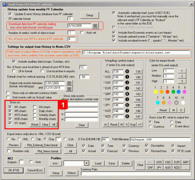Click Save profile button
Viewport: 195px width, 180px height.
pos(112,163)
